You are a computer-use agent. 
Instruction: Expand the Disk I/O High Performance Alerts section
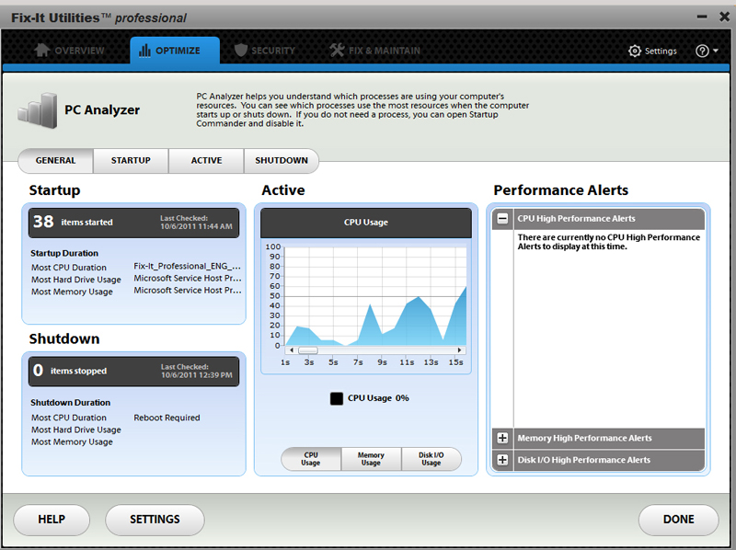tap(503, 460)
